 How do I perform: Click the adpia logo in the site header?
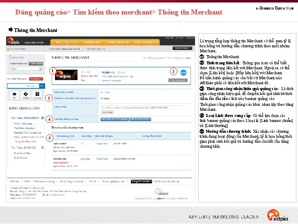(13, 41)
